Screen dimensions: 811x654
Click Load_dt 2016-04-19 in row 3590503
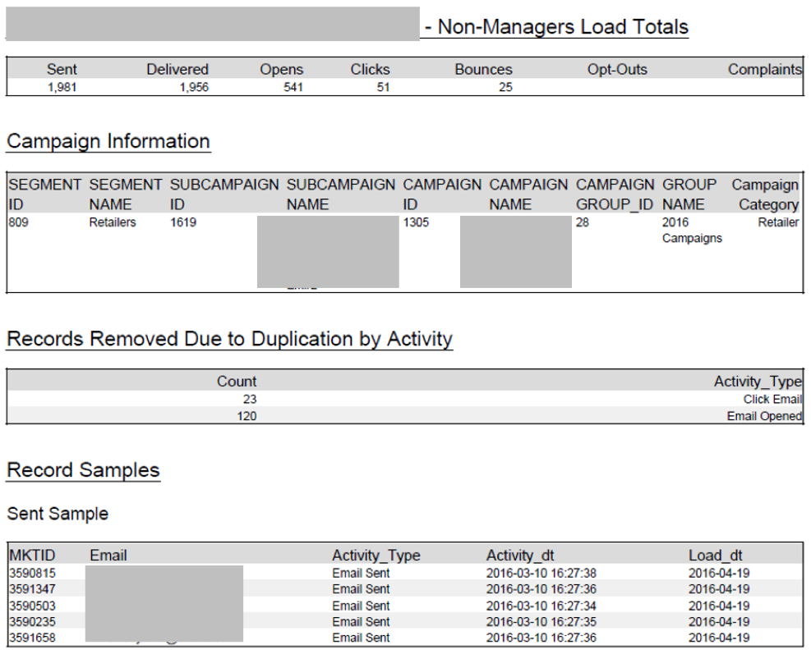coord(719,606)
